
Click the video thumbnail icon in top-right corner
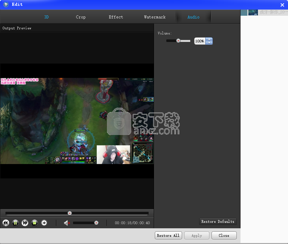click(x=253, y=12)
